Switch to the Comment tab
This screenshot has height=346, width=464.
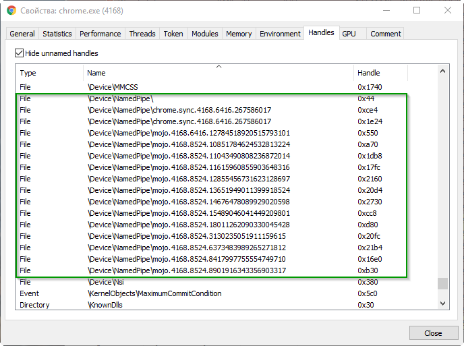[x=386, y=34]
